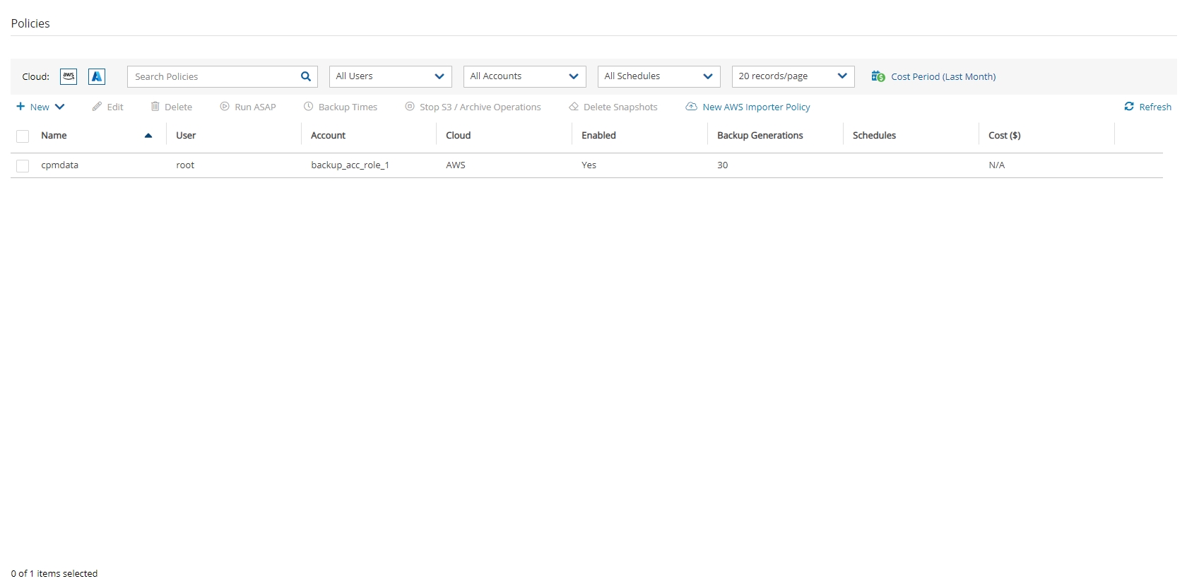1187x581 pixels.
Task: Focus the Search Policies input field
Action: (x=212, y=76)
